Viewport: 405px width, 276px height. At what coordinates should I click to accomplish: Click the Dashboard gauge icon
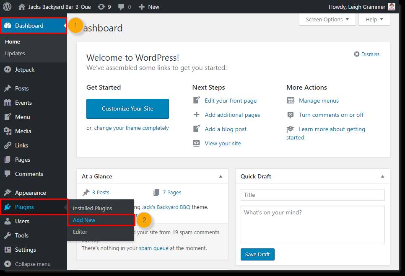click(8, 26)
